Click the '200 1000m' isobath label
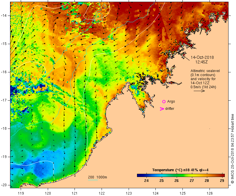Viewport: 236px width, 196px height. click(x=98, y=177)
